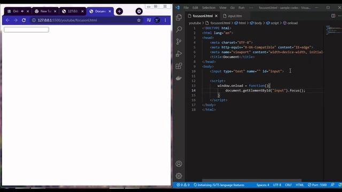Close the focusonl.html editor tab

pos(216,16)
